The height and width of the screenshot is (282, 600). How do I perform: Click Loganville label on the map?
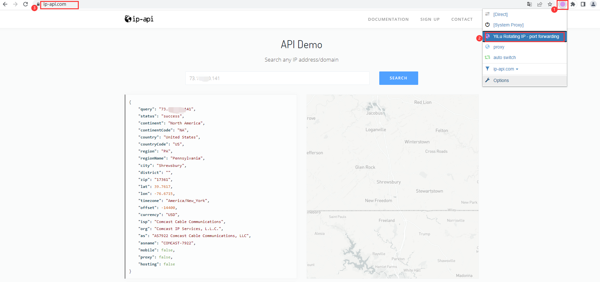coord(376,130)
